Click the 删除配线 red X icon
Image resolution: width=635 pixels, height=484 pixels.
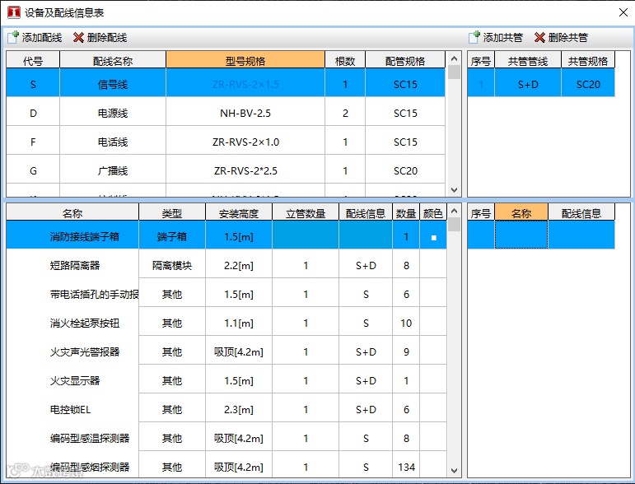point(78,38)
